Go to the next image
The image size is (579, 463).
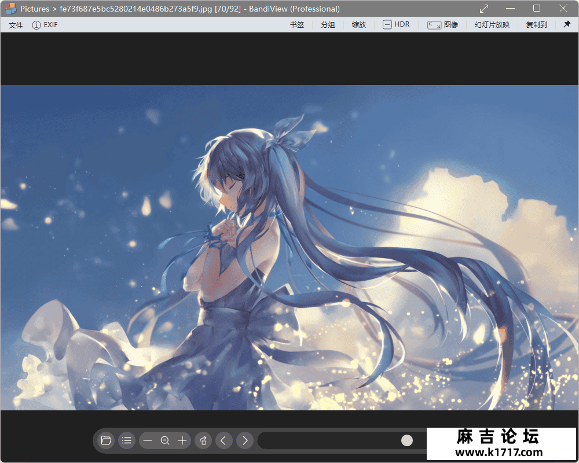point(245,440)
